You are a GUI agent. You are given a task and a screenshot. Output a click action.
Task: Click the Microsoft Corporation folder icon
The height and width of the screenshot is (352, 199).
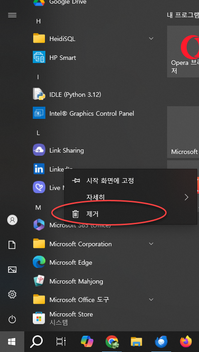point(39,244)
